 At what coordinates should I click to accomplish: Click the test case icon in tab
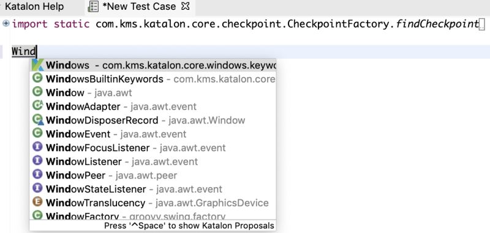[x=94, y=7]
